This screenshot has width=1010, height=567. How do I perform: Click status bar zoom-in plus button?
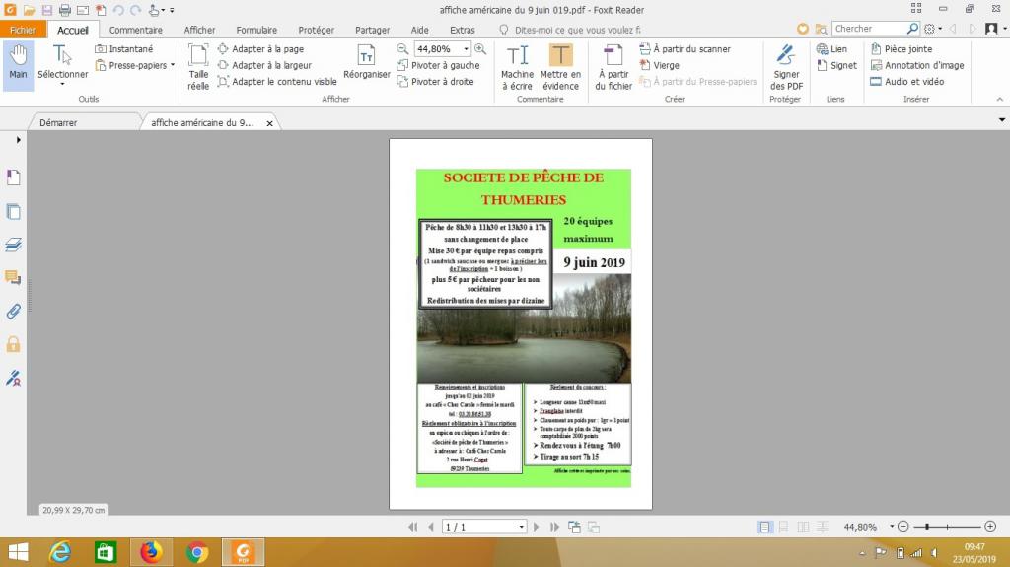[990, 527]
